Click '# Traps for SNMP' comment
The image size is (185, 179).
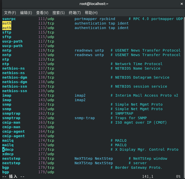(129, 118)
